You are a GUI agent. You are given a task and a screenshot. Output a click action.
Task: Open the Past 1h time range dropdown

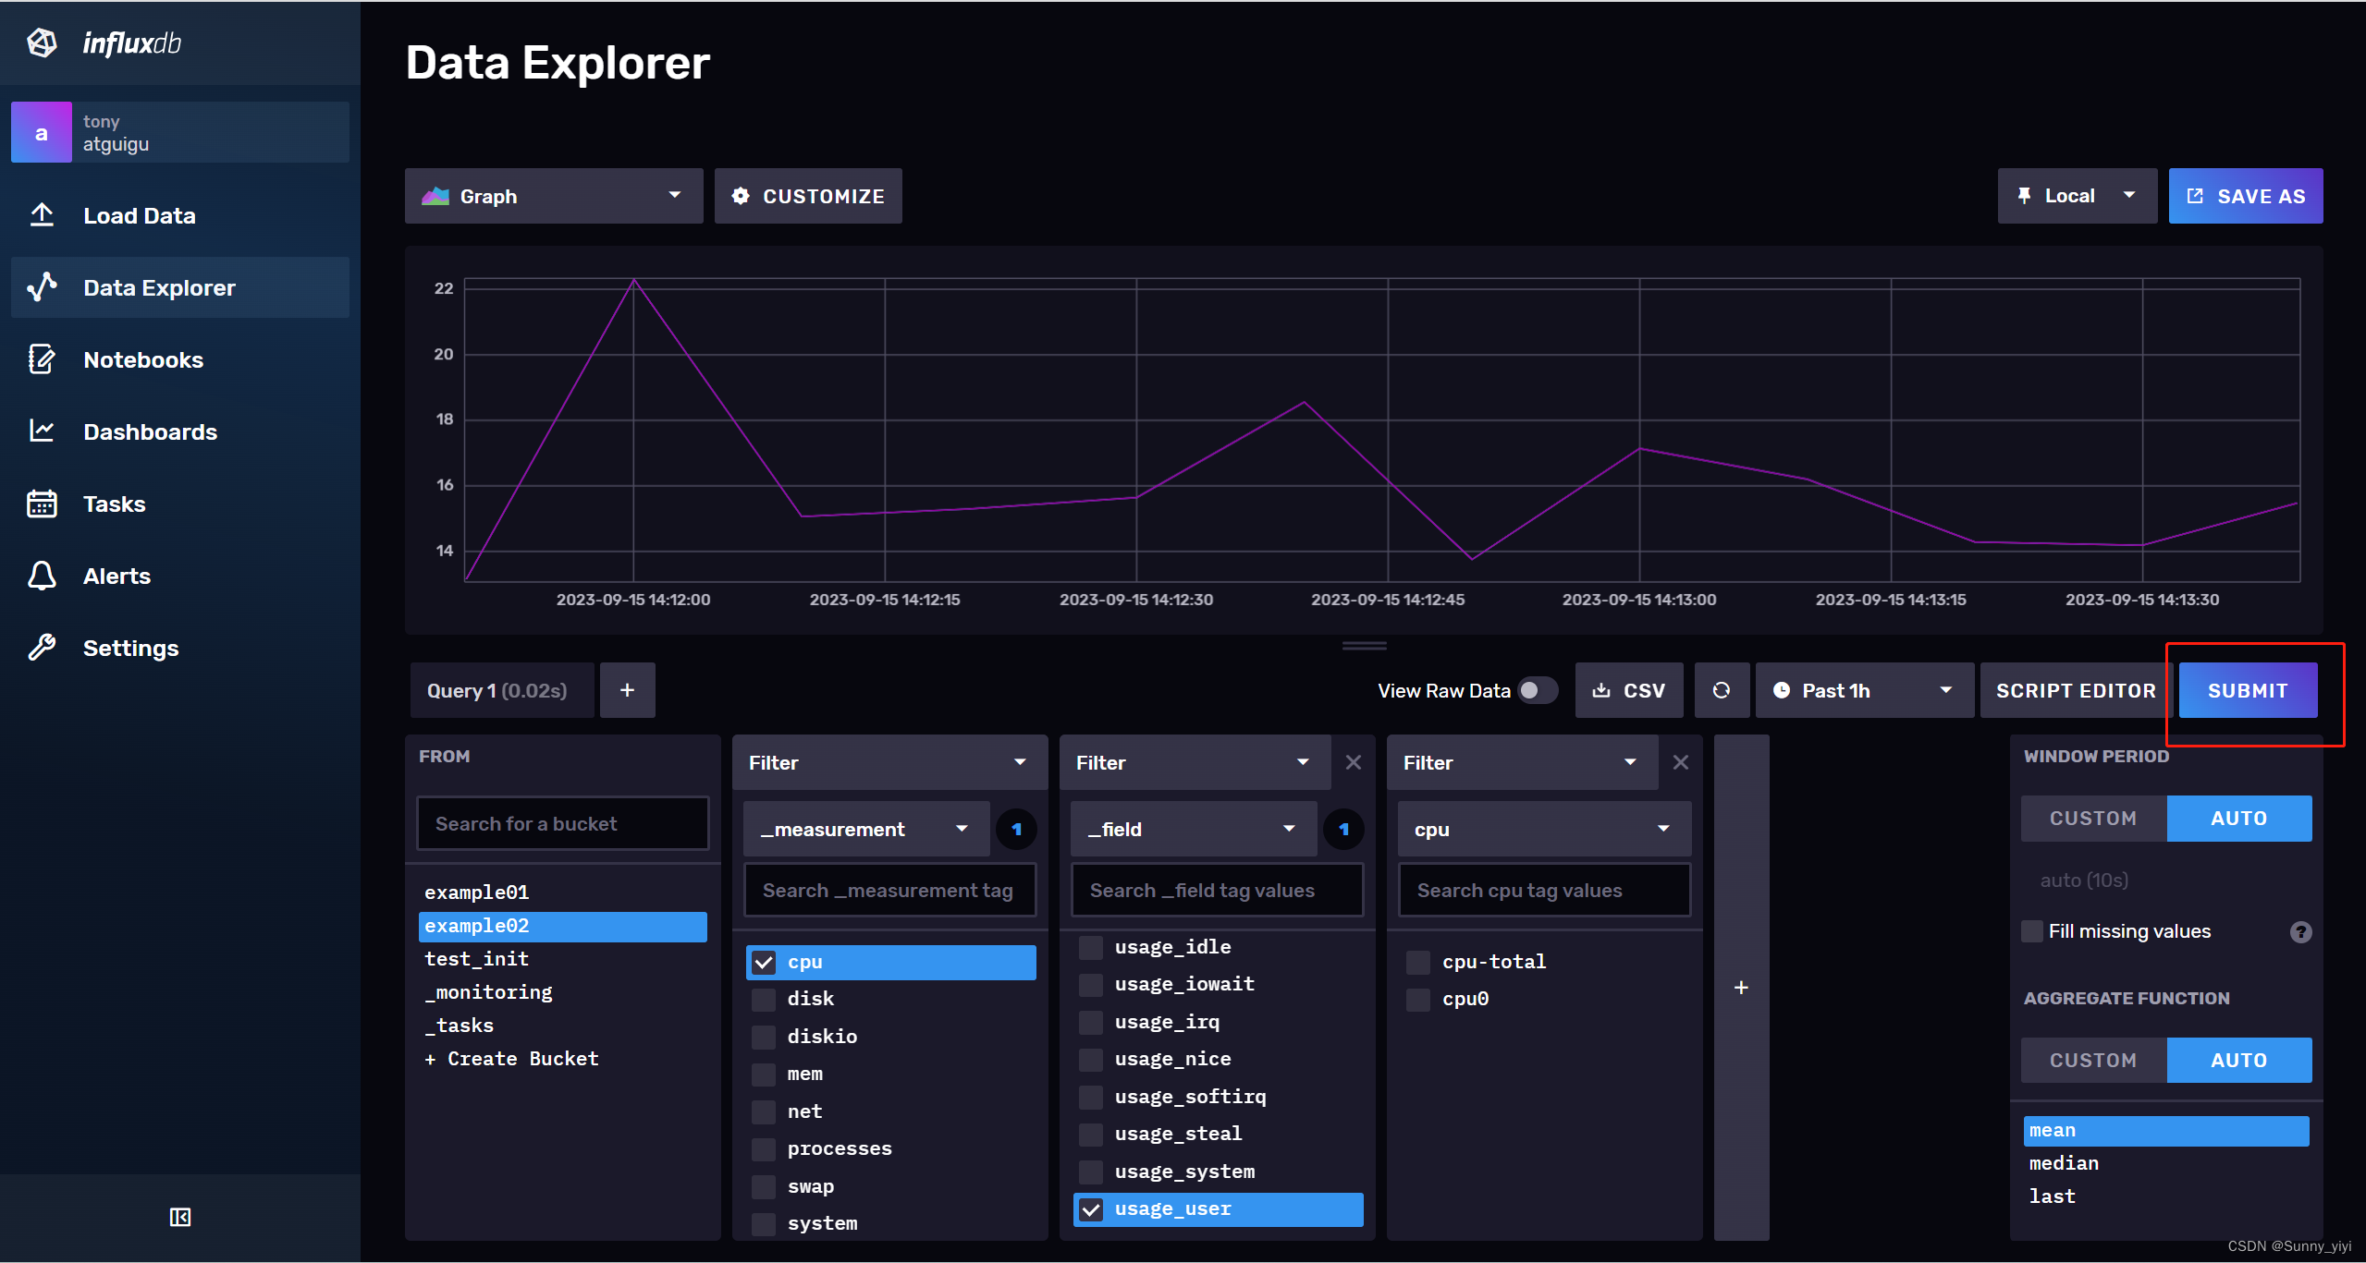pyautogui.click(x=1864, y=690)
